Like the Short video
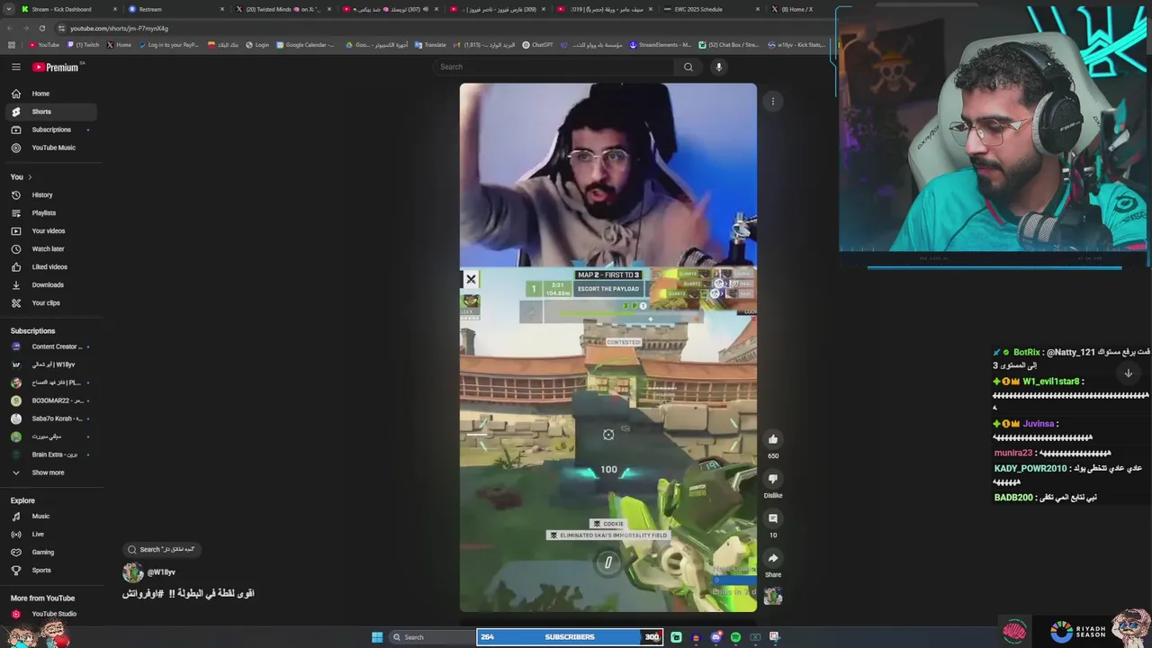This screenshot has width=1152, height=648. [x=772, y=439]
